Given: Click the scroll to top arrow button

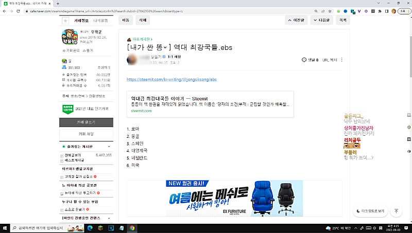Looking at the screenshot, I should (396, 211).
